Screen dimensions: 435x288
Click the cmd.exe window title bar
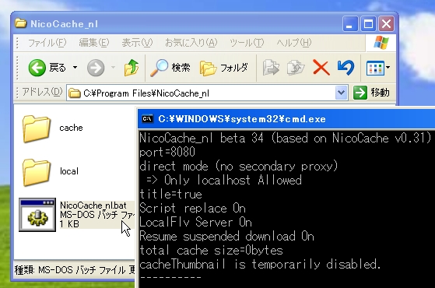tap(286, 119)
